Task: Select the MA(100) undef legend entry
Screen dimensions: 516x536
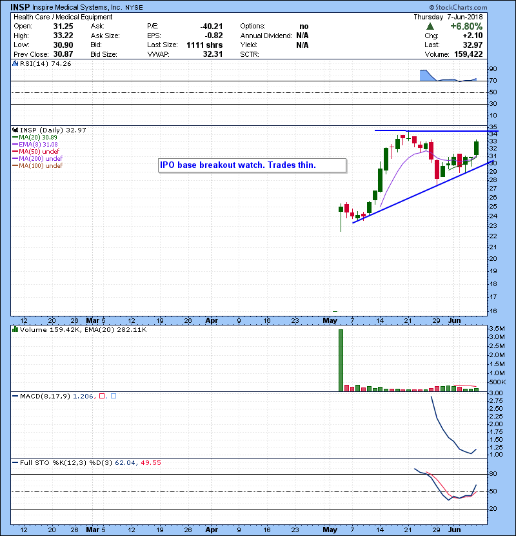Action: pos(37,166)
